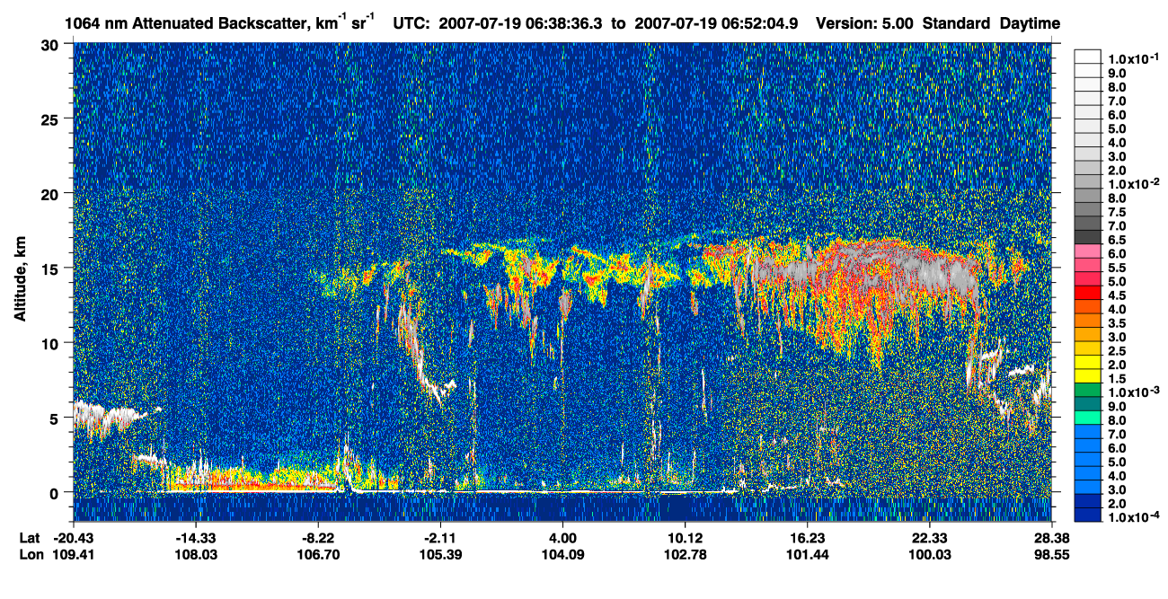
Task: Pick the darkest navy swatch at color bar bottom
Action: (1087, 515)
